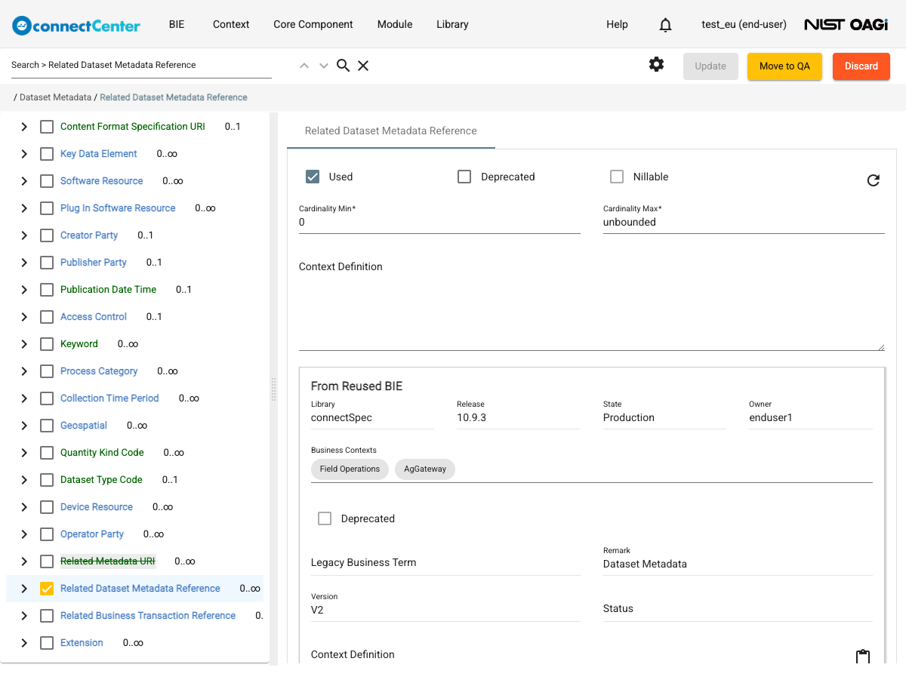The width and height of the screenshot is (906, 689).
Task: Click the clipboard copy icon
Action: pos(863,657)
